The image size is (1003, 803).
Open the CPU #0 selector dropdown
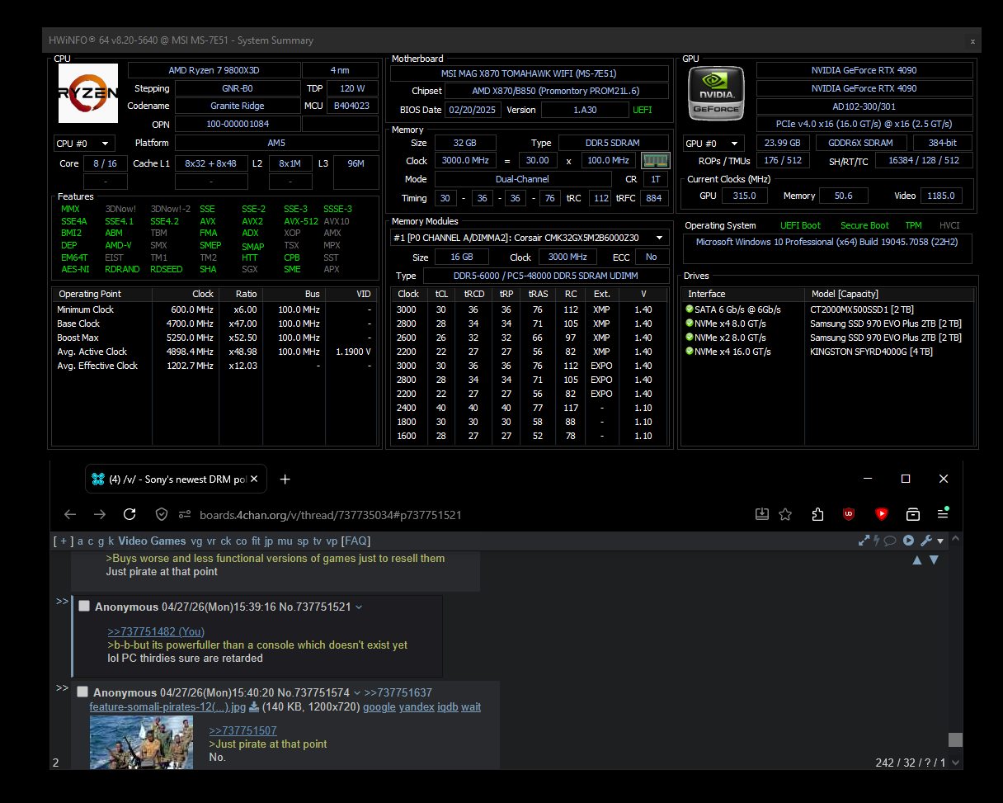point(84,143)
